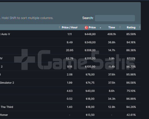Click the 87.12% rating value
This screenshot has height=119, width=149.
[131, 58]
